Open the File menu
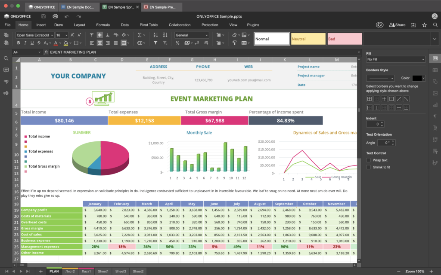441x275 pixels. [8, 25]
